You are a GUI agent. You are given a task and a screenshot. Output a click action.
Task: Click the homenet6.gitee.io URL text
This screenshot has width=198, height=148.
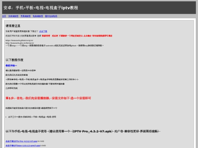[x=20, y=43]
